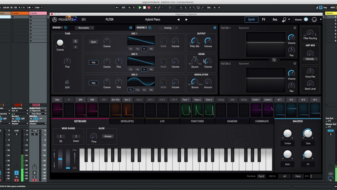The height and width of the screenshot is (190, 337).
Task: Click the Bend Range Up value
Action: point(61,136)
